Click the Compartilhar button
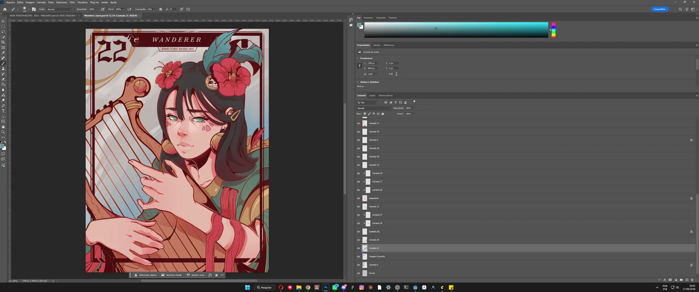 click(x=660, y=9)
